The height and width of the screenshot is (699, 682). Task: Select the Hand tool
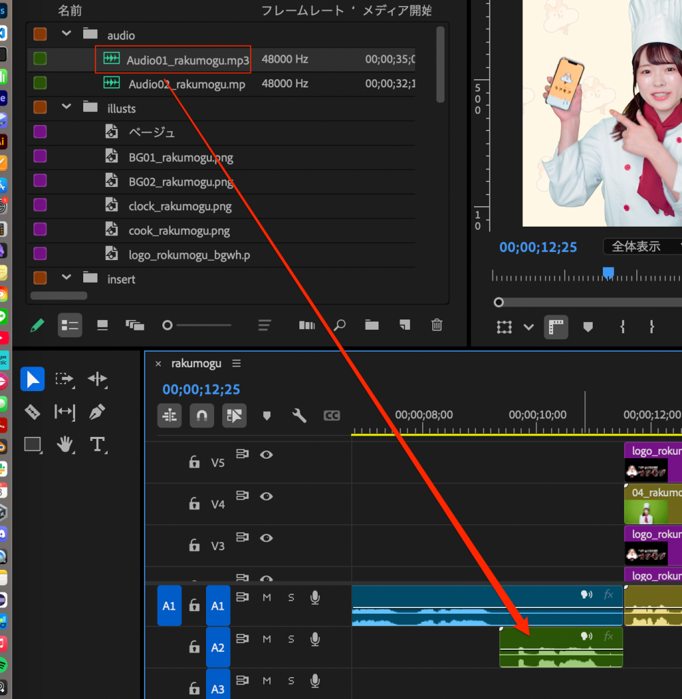click(x=65, y=445)
